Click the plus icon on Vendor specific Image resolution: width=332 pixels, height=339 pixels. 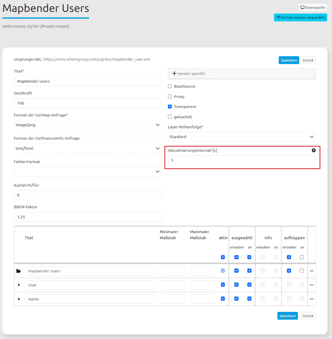tap(174, 74)
